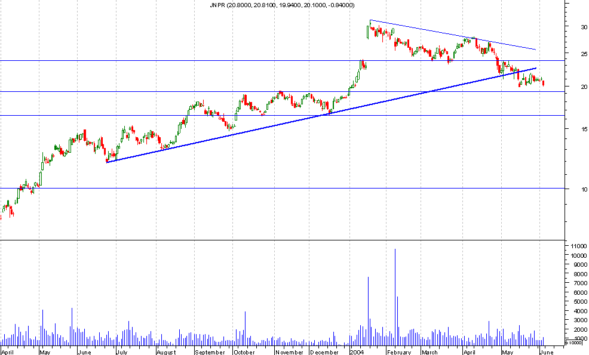Select the April label following March
This screenshot has width=589, height=355.
tap(469, 353)
